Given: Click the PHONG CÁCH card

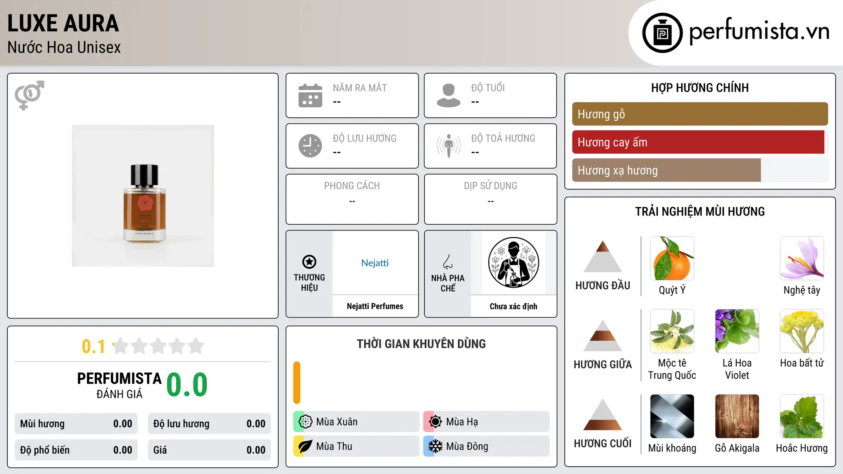Looking at the screenshot, I should tap(352, 199).
